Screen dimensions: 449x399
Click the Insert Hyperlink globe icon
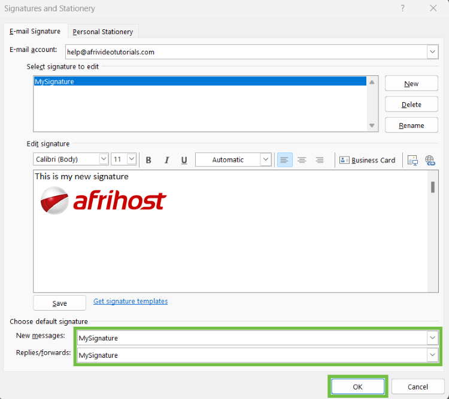point(430,160)
